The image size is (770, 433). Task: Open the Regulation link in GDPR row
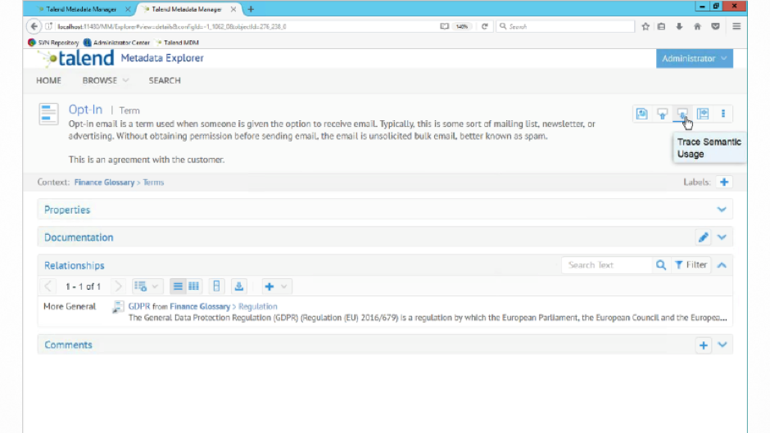click(258, 306)
